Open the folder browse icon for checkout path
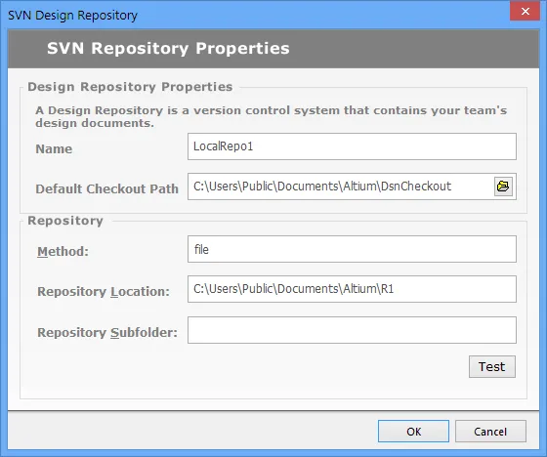The width and height of the screenshot is (547, 457). pos(503,187)
